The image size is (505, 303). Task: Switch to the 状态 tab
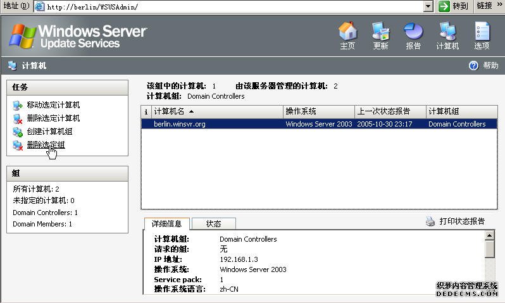(x=214, y=224)
